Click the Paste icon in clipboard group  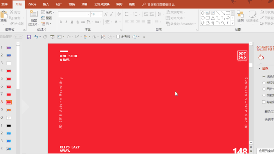4,14
